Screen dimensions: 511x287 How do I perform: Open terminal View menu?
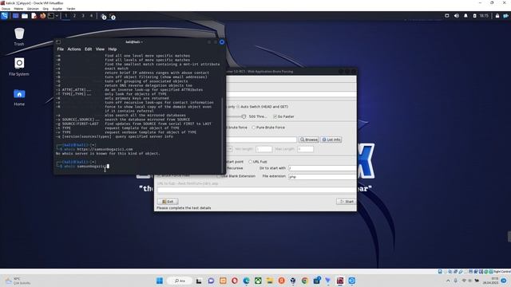pos(100,49)
